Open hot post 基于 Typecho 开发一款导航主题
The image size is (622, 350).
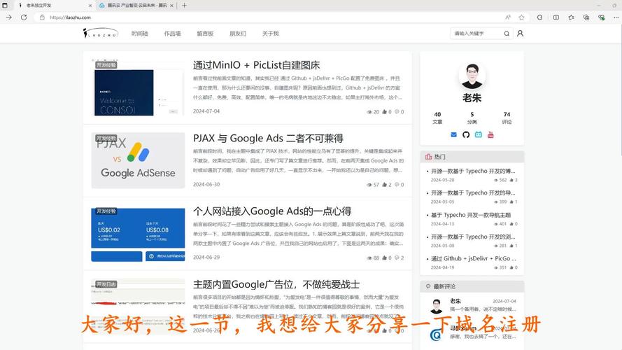(471, 215)
